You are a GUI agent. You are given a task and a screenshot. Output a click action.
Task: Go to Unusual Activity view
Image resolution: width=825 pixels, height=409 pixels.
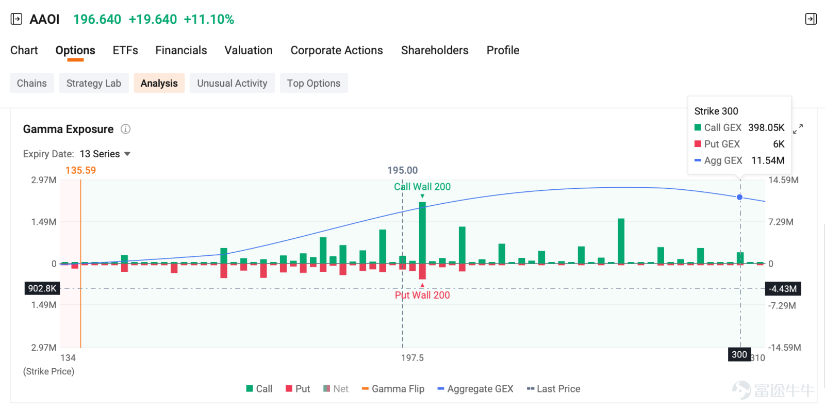[x=232, y=83]
